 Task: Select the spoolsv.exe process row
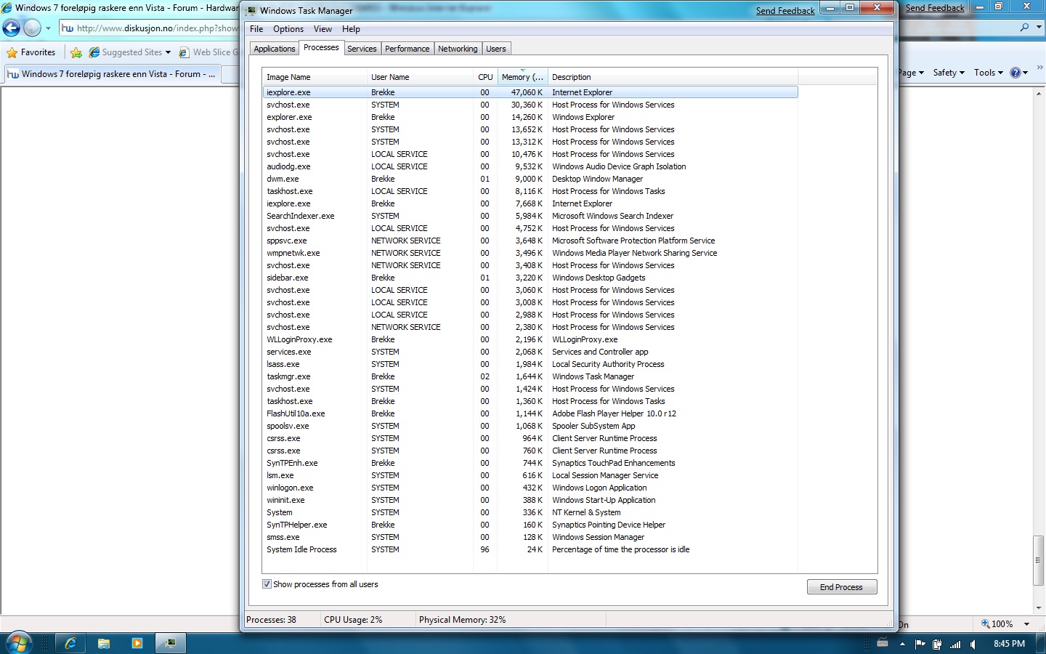pyautogui.click(x=530, y=426)
